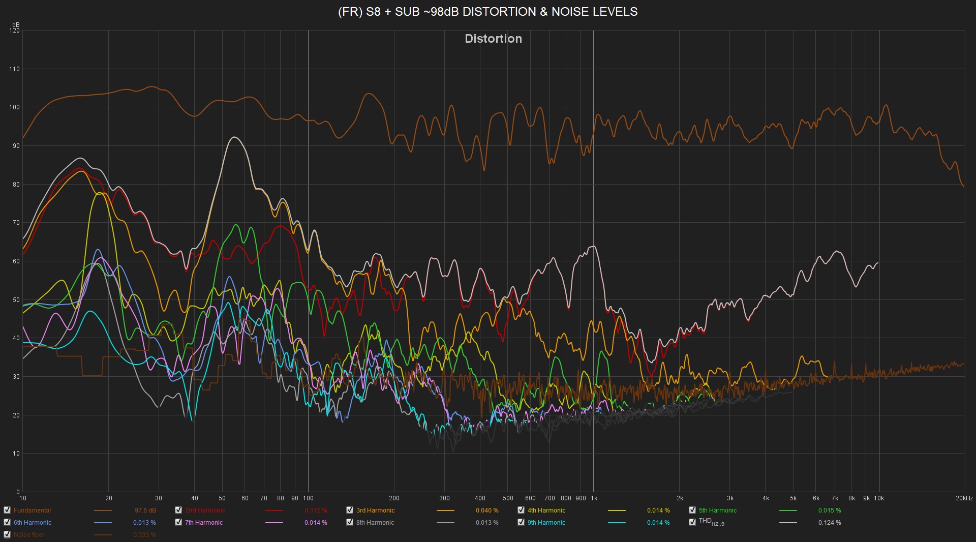
Task: Uncheck the 7th Harmonic checkbox
Action: point(178,522)
